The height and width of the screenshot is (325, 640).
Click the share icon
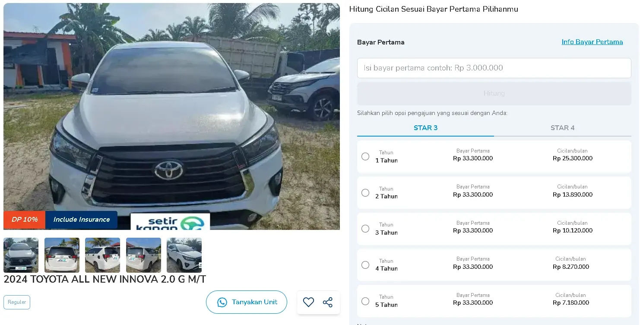coord(328,302)
